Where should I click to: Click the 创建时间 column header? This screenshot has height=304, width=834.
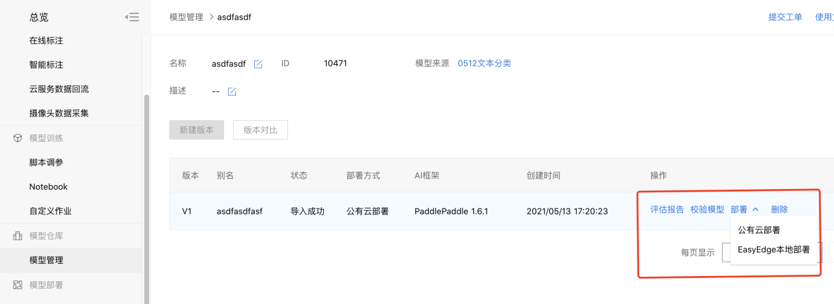point(543,175)
